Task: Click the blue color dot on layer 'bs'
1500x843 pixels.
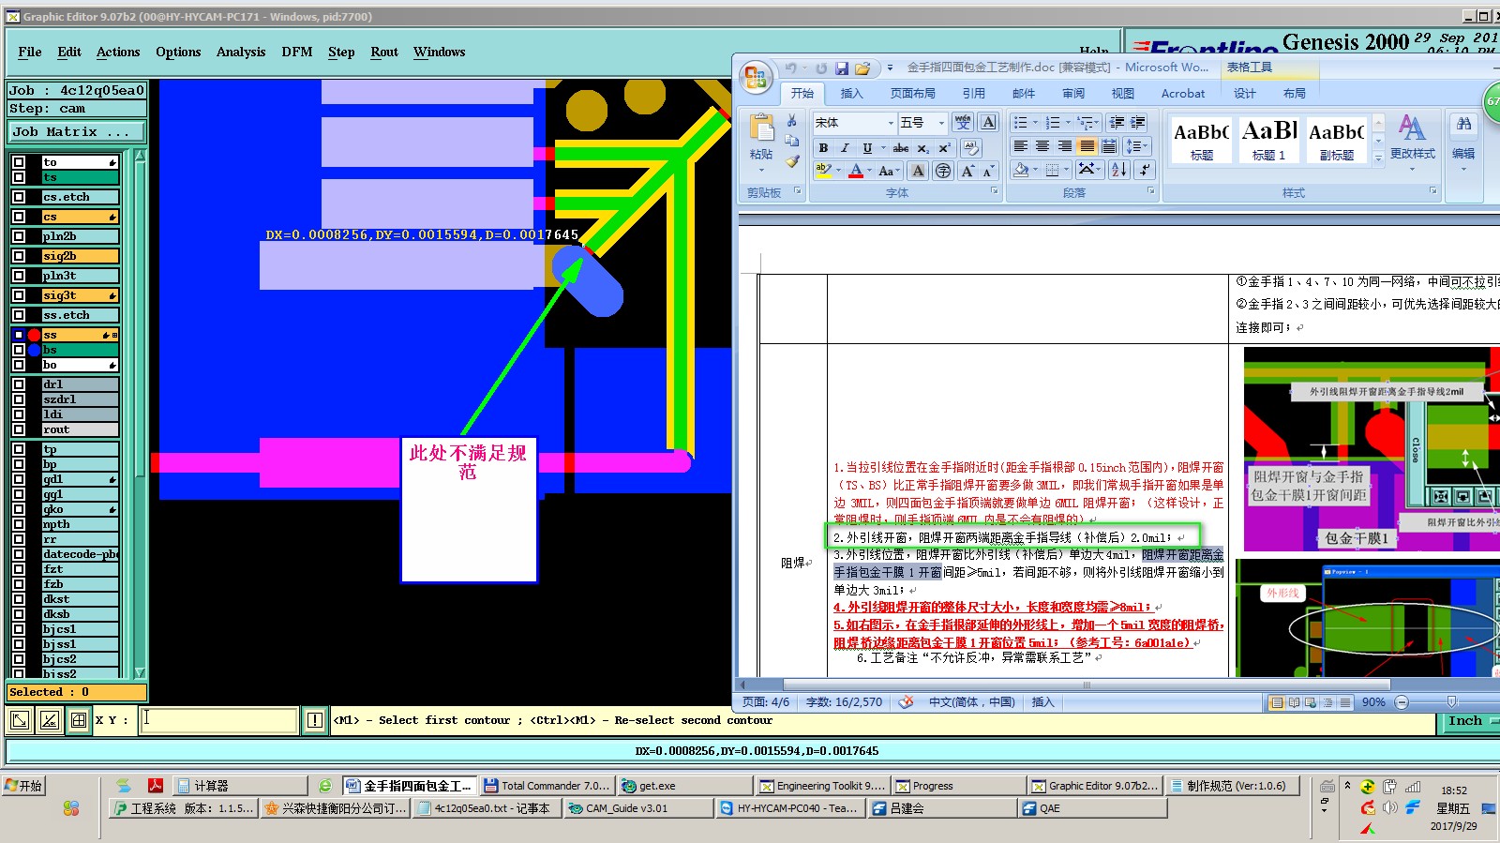Action: pos(34,350)
